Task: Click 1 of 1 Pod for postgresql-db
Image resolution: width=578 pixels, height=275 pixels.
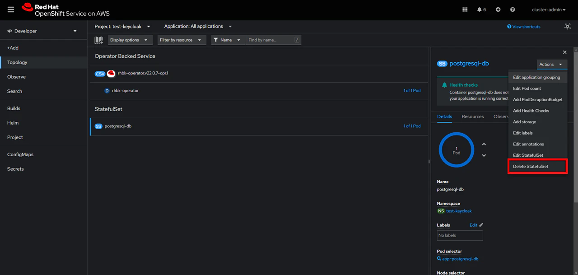Action: coord(412,126)
